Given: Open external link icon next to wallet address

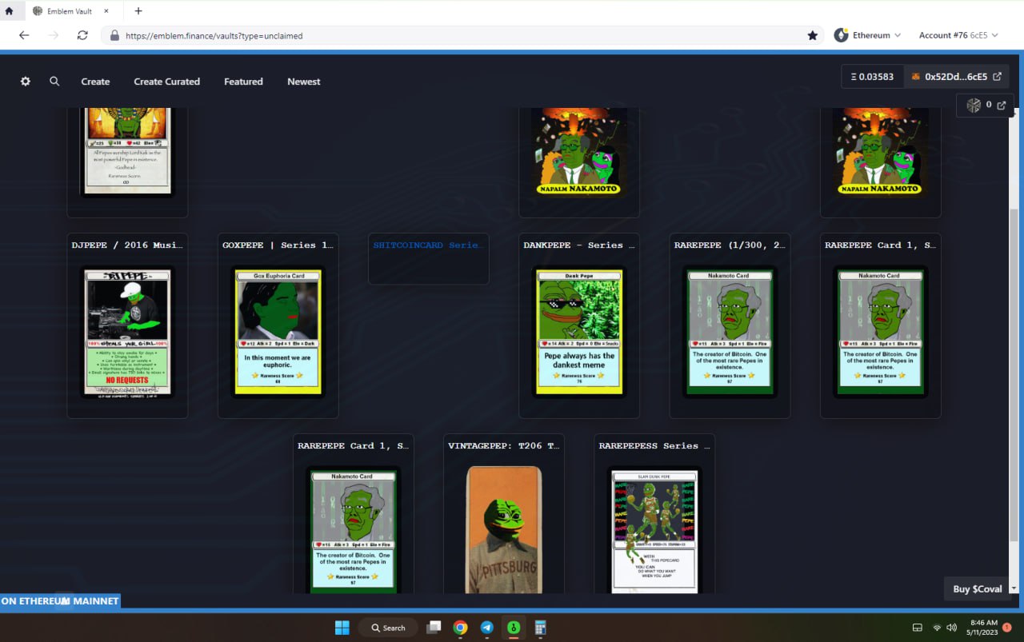Looking at the screenshot, I should (x=997, y=77).
